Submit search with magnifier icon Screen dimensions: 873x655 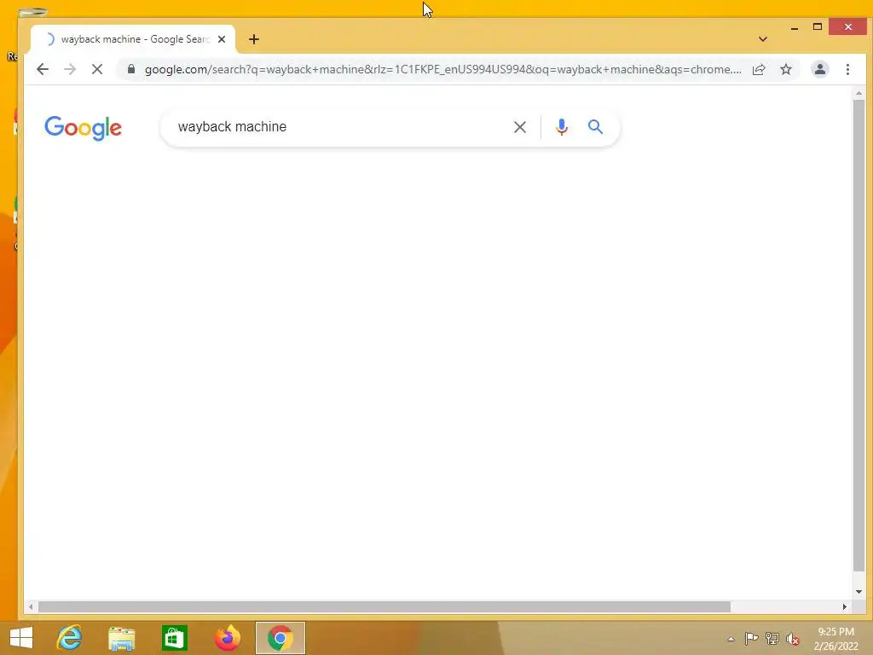click(x=595, y=127)
